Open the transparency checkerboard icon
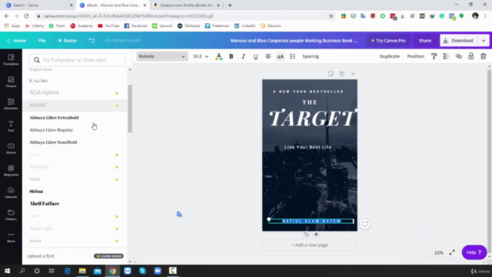 pyautogui.click(x=446, y=56)
